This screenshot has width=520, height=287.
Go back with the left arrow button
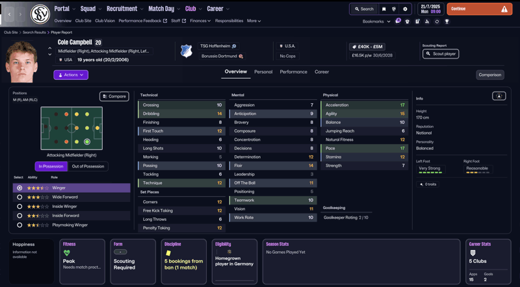point(9,14)
